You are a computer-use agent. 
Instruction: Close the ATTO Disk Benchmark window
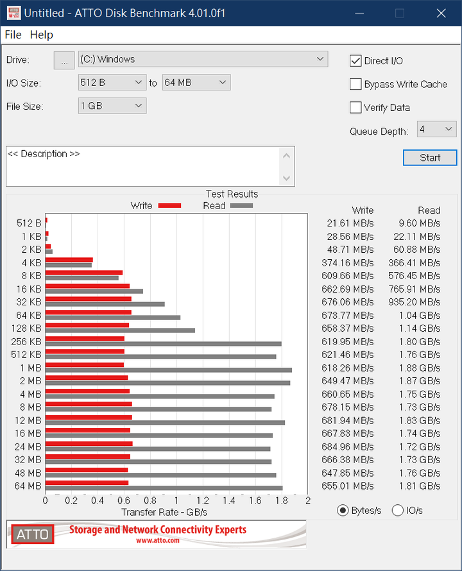click(x=441, y=13)
